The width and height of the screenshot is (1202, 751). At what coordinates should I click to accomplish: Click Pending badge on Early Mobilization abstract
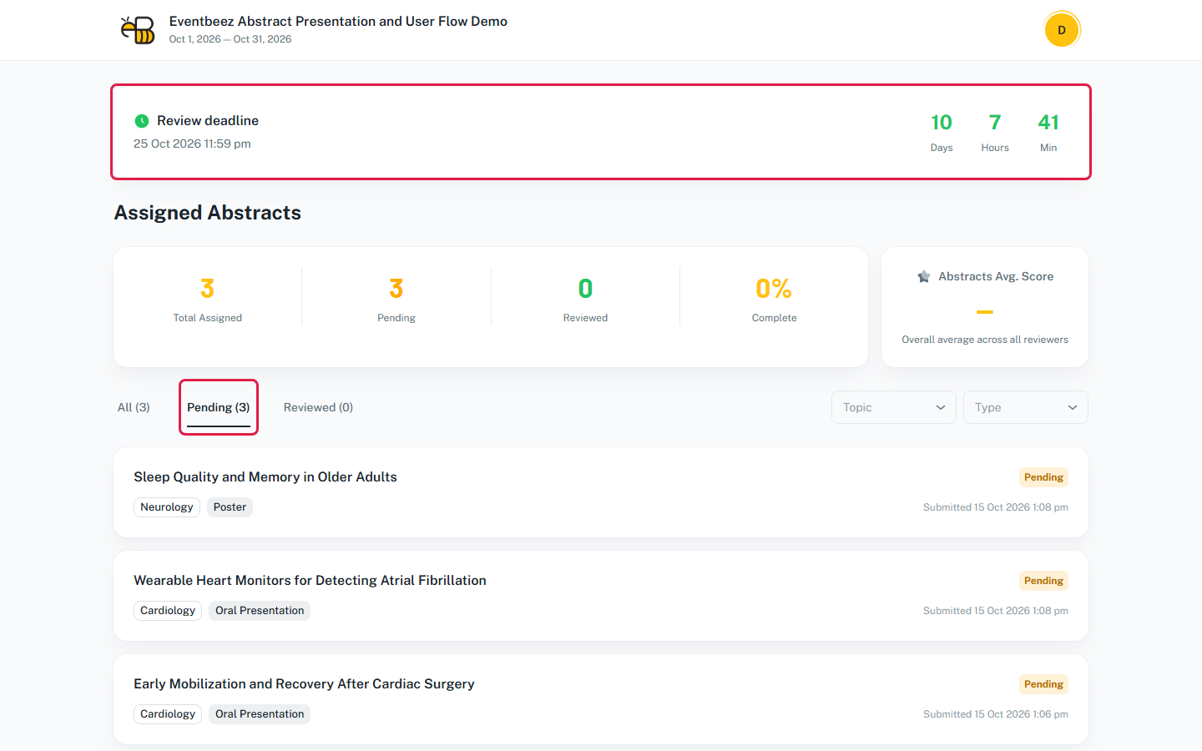tap(1043, 684)
